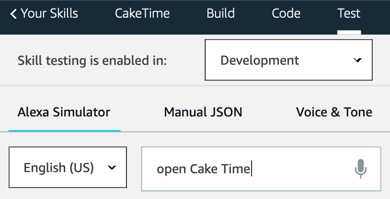Activate the microphone voice input icon

click(x=361, y=168)
